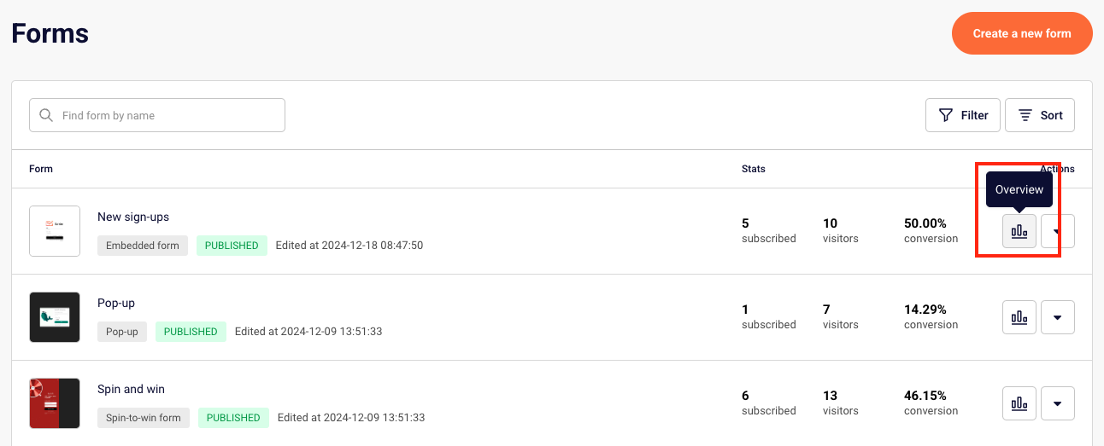Expand actions dropdown for New sign-ups
The image size is (1104, 446).
click(1057, 231)
